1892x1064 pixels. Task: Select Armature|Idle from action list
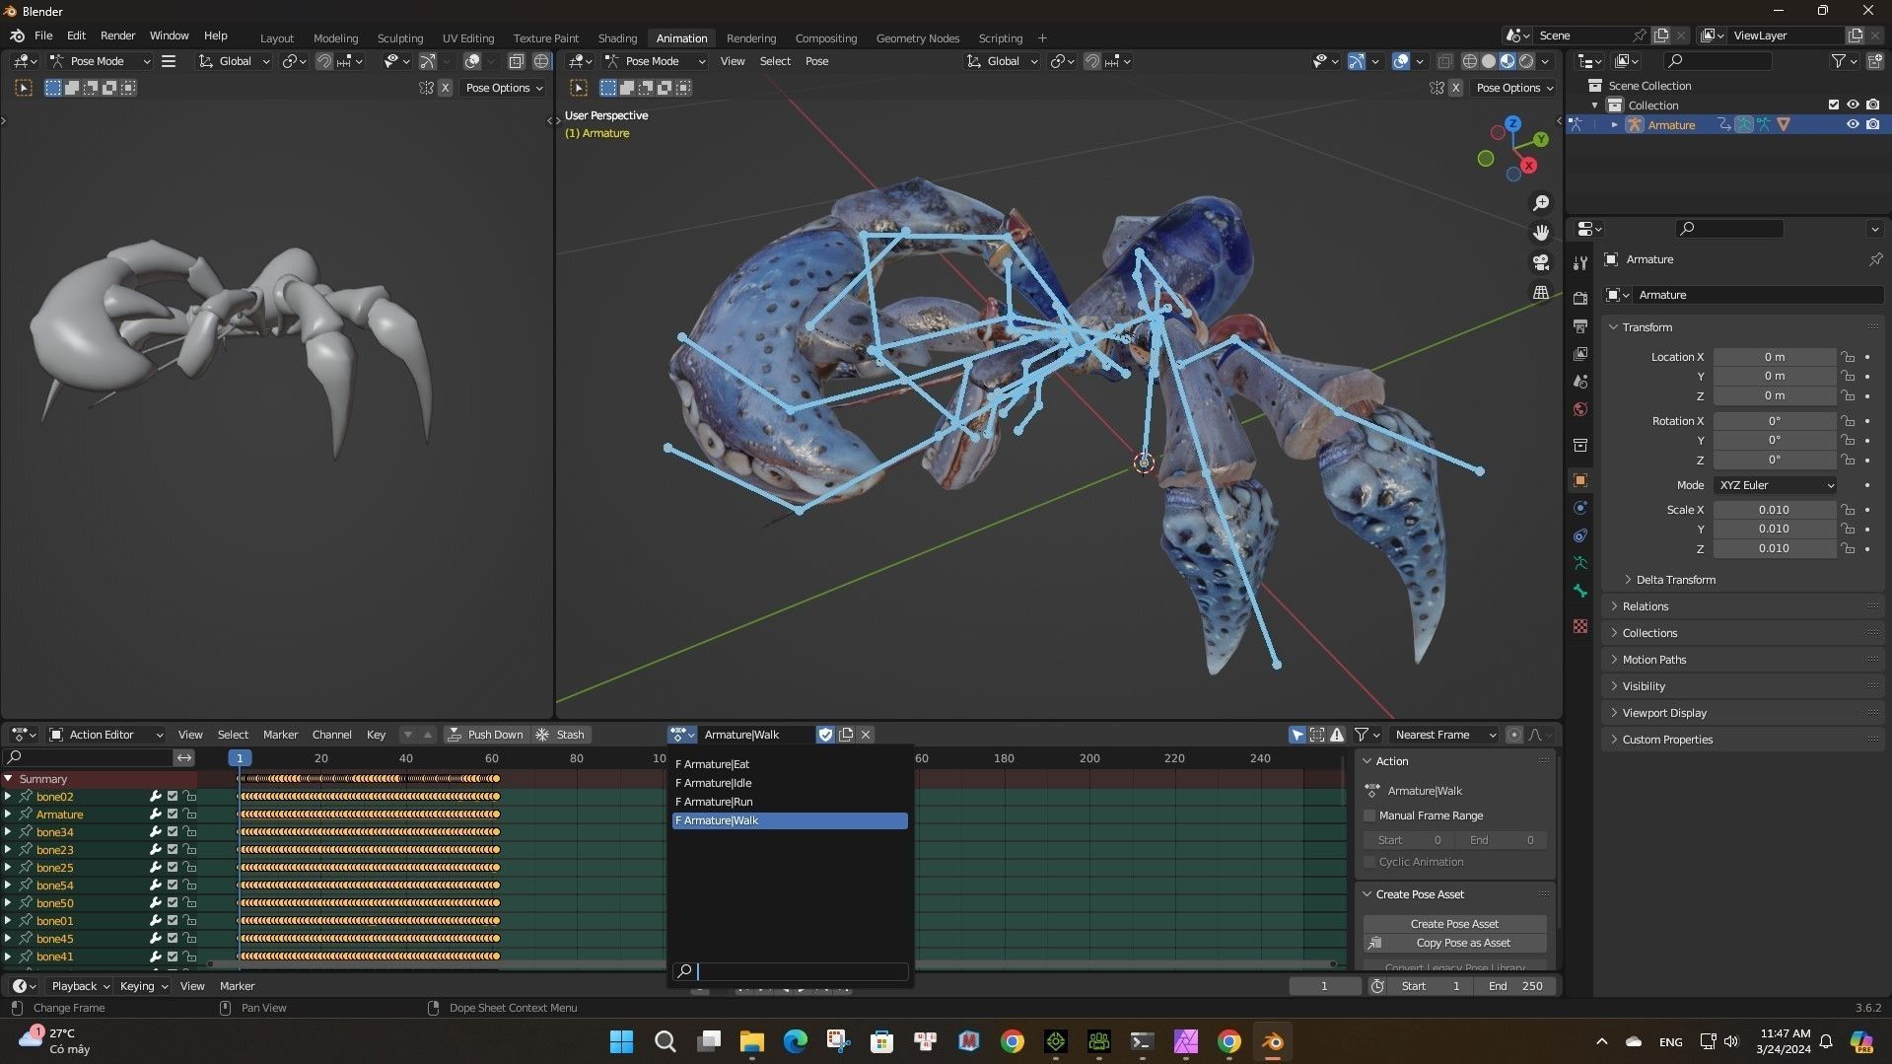790,783
